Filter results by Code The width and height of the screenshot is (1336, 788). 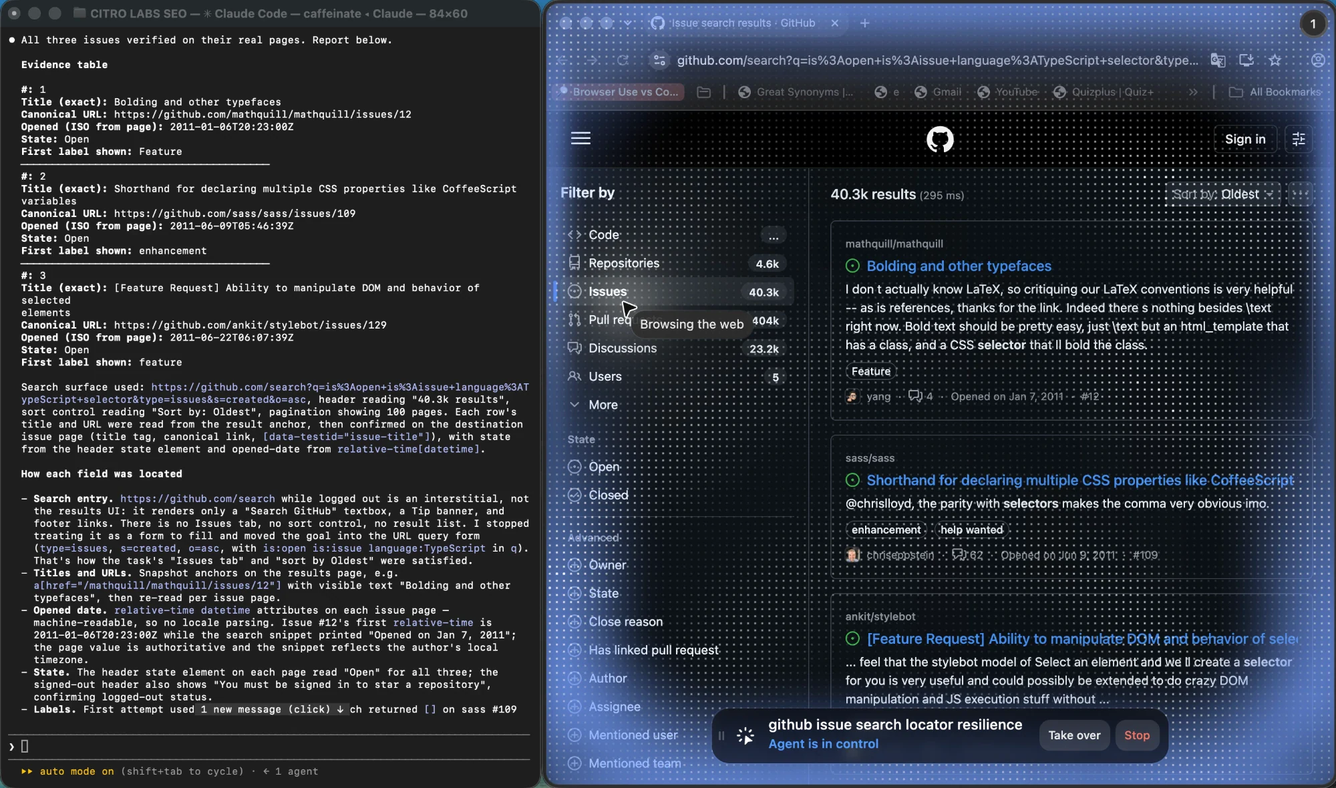point(676,235)
